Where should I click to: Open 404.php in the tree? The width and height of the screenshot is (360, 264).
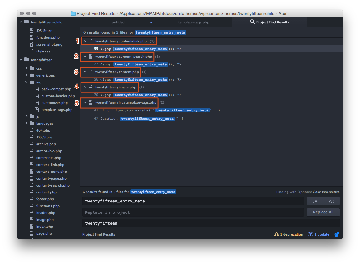tap(43, 130)
